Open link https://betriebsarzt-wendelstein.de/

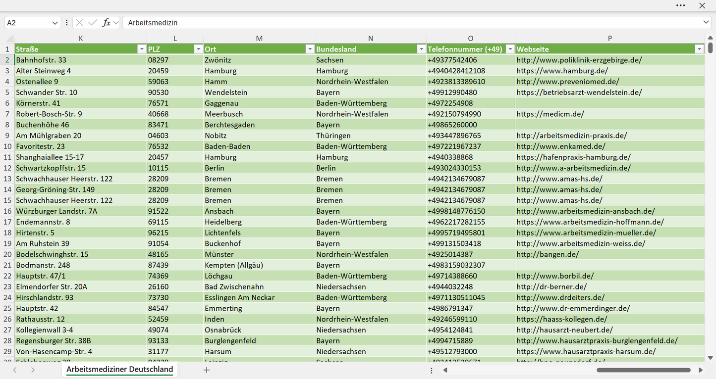pos(579,93)
